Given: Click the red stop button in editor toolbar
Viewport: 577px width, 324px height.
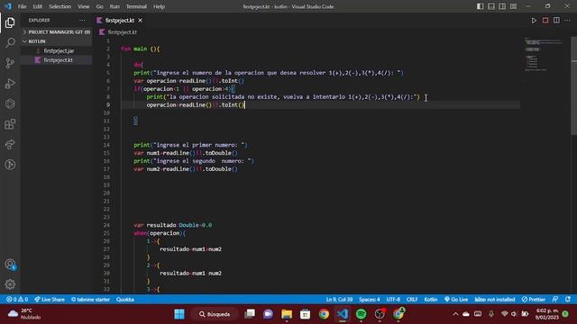Looking at the screenshot, I should coord(545,21).
